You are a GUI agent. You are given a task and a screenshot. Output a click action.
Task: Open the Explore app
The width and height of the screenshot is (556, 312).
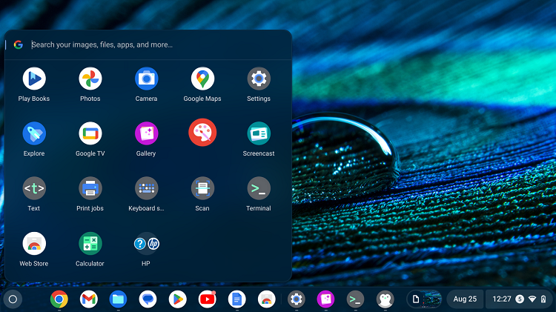(34, 133)
